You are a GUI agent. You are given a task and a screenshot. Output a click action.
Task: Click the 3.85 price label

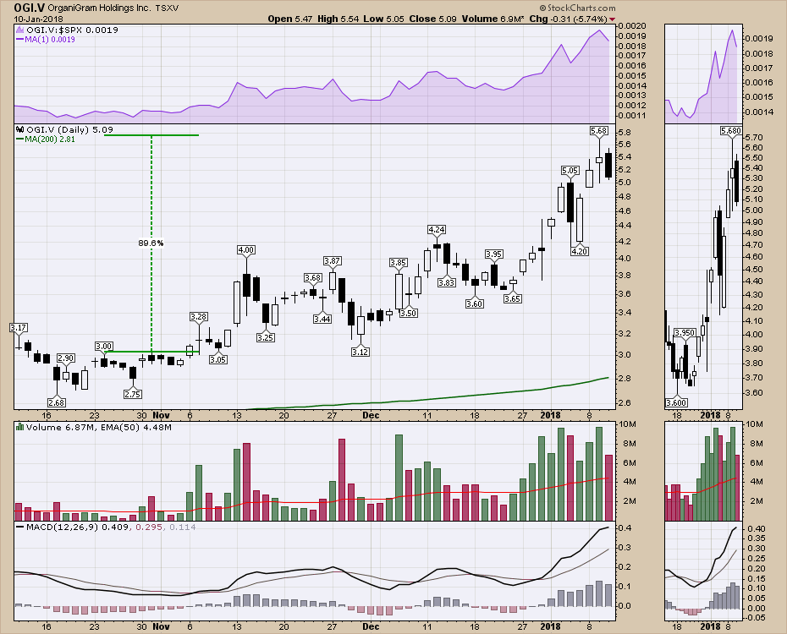pyautogui.click(x=399, y=263)
